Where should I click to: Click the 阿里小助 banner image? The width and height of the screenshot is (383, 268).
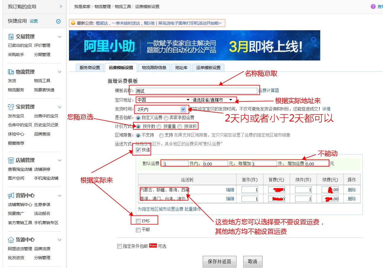click(194, 45)
